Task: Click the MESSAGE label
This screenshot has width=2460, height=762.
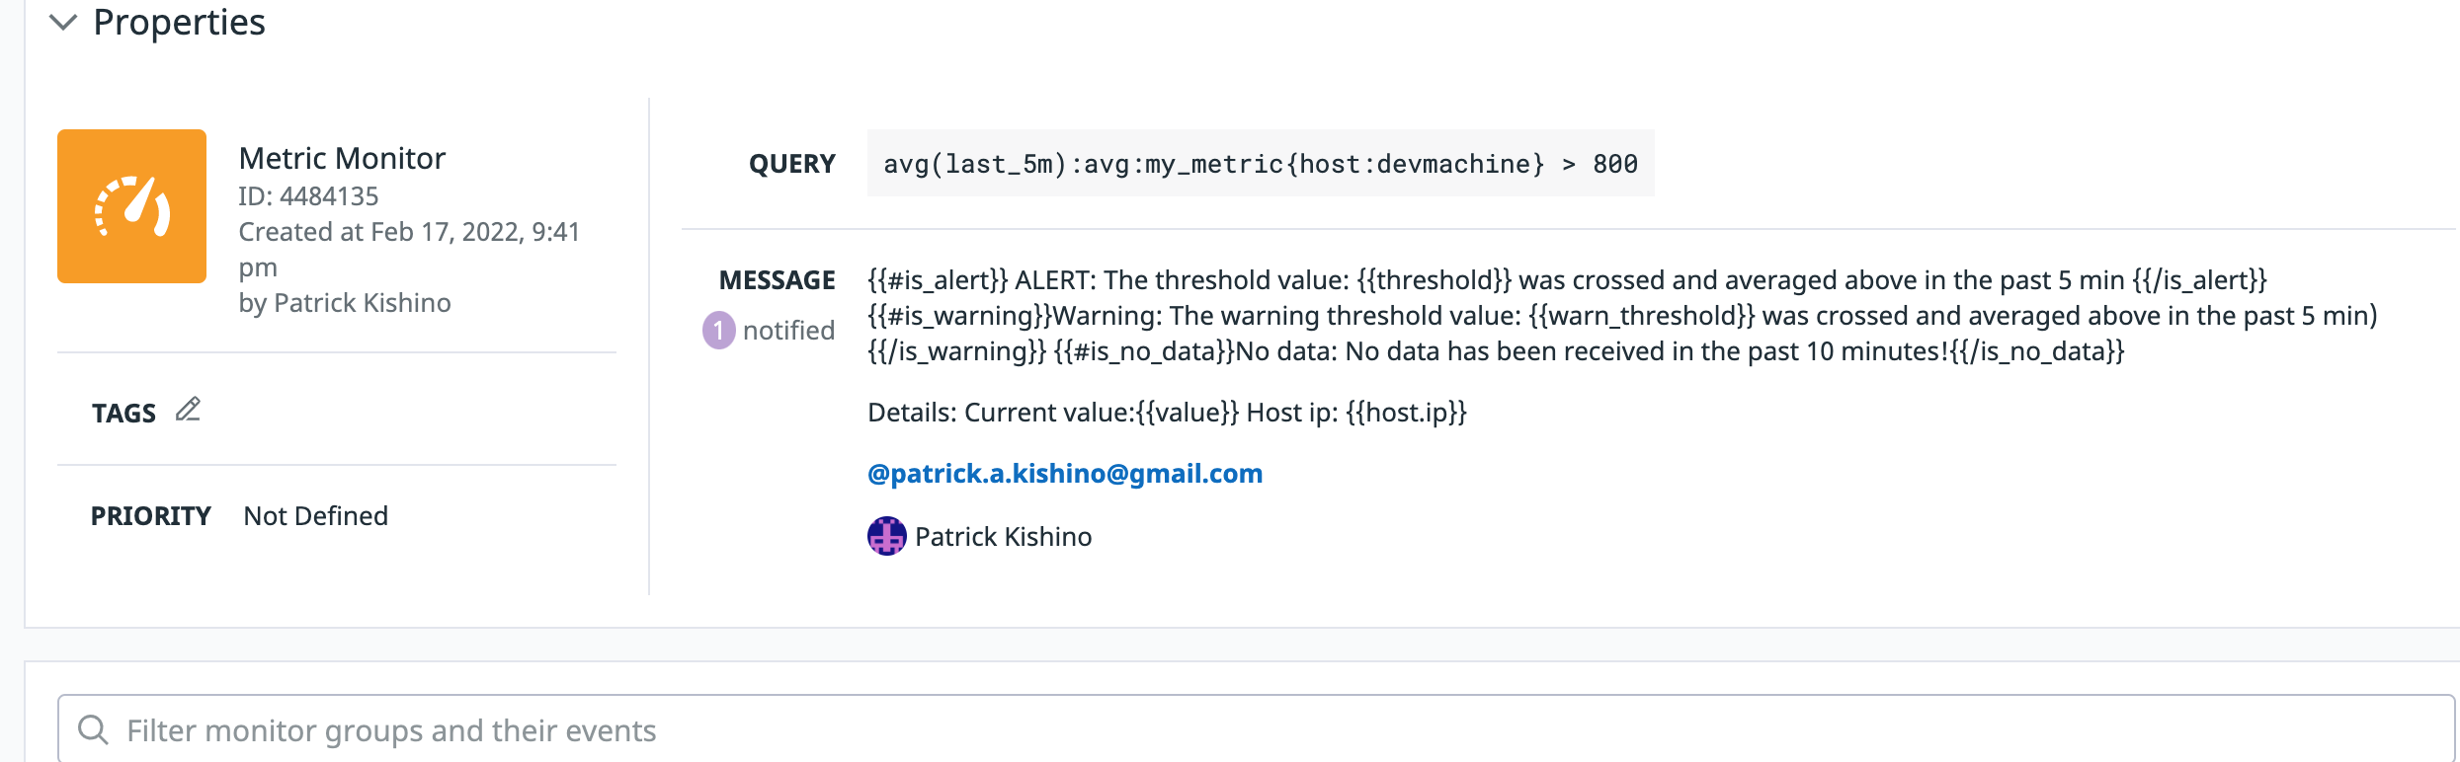Action: [x=777, y=280]
